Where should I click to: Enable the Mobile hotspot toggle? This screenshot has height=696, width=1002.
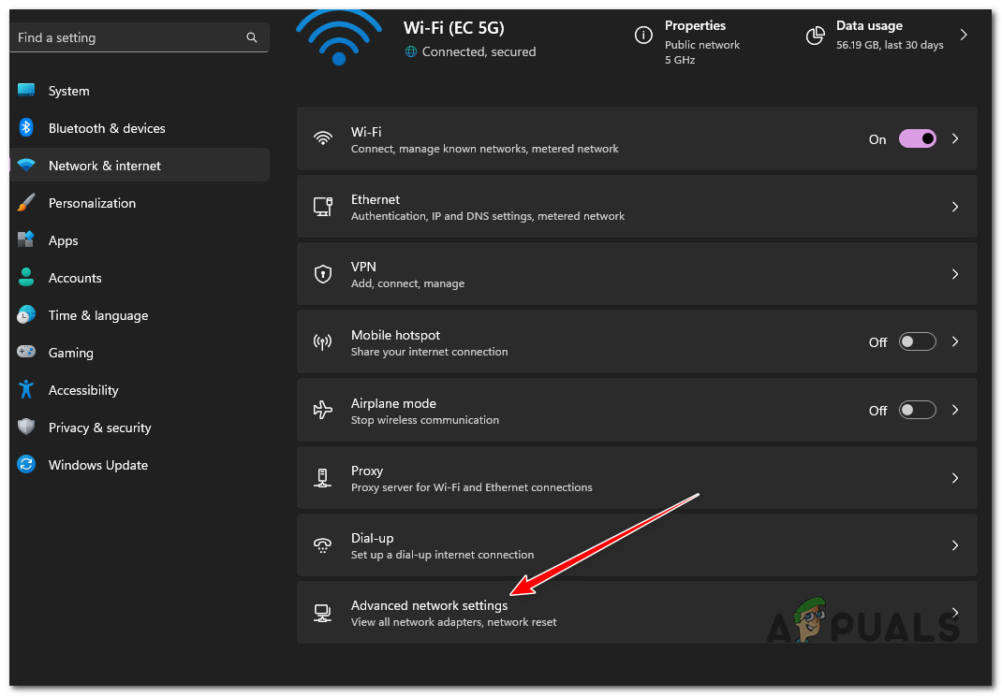tap(917, 341)
